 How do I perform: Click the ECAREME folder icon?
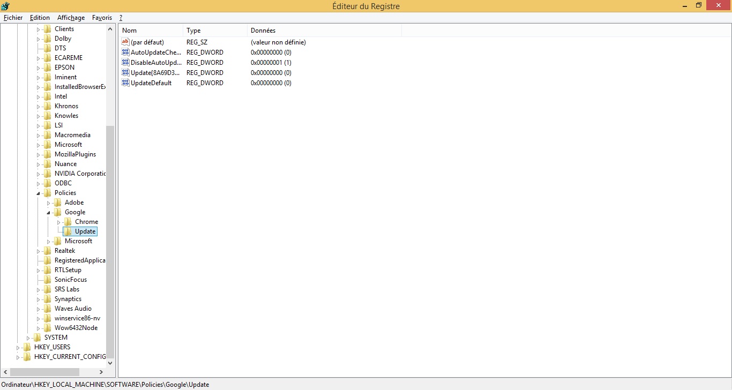(47, 58)
